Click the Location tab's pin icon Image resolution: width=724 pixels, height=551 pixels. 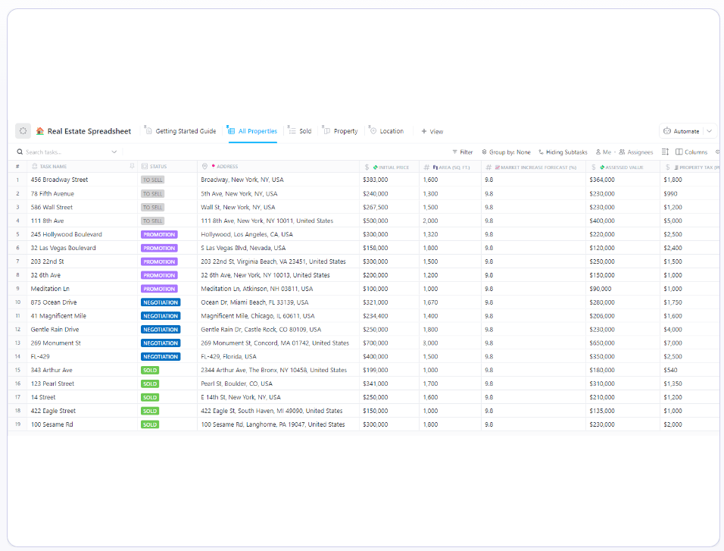click(x=373, y=131)
